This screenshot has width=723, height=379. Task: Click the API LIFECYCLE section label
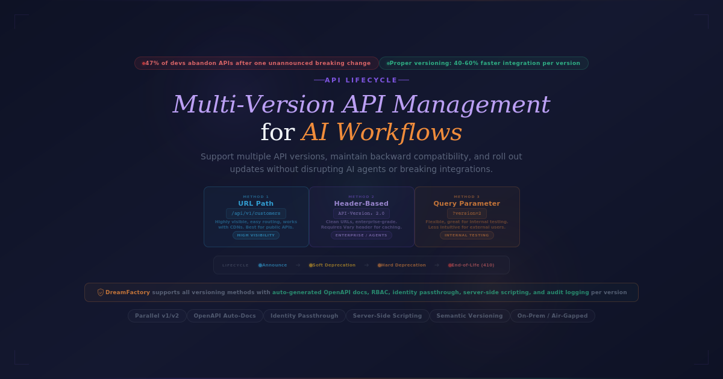[x=361, y=80]
